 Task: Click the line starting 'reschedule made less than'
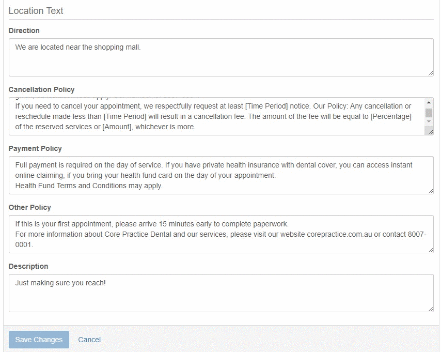(213, 117)
